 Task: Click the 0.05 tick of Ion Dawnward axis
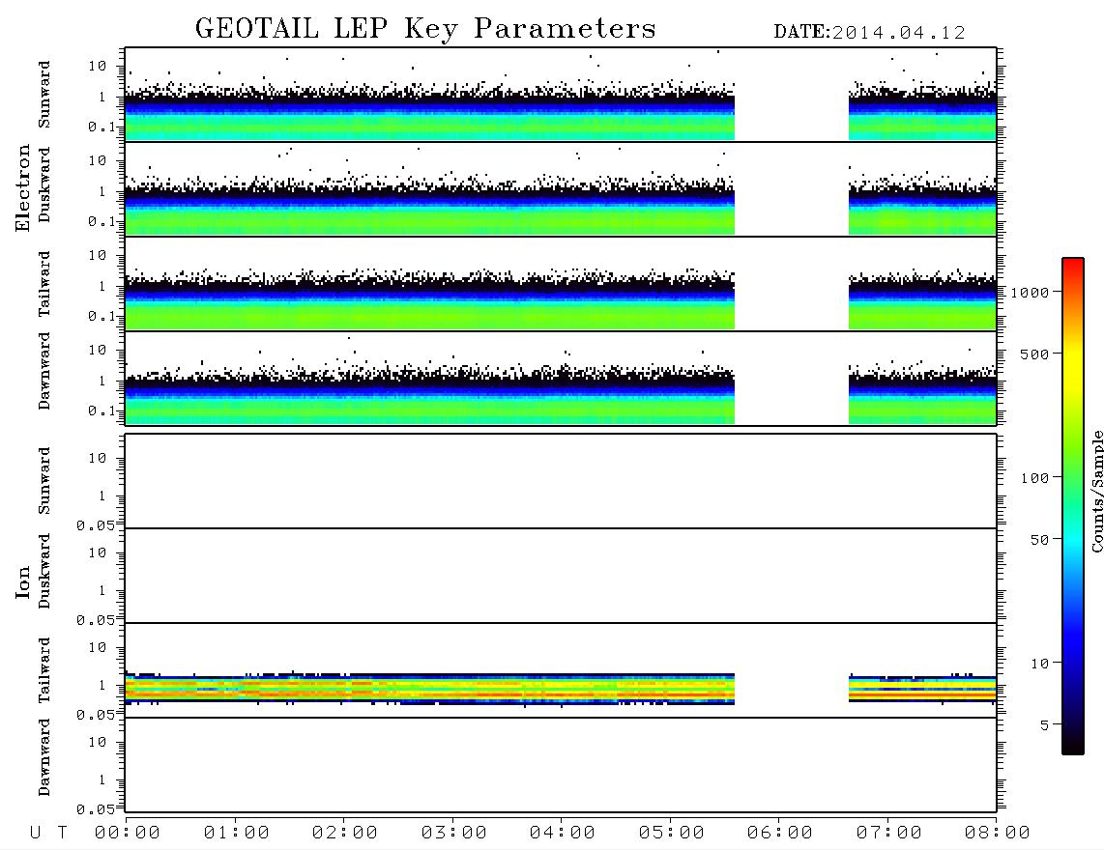tap(95, 809)
